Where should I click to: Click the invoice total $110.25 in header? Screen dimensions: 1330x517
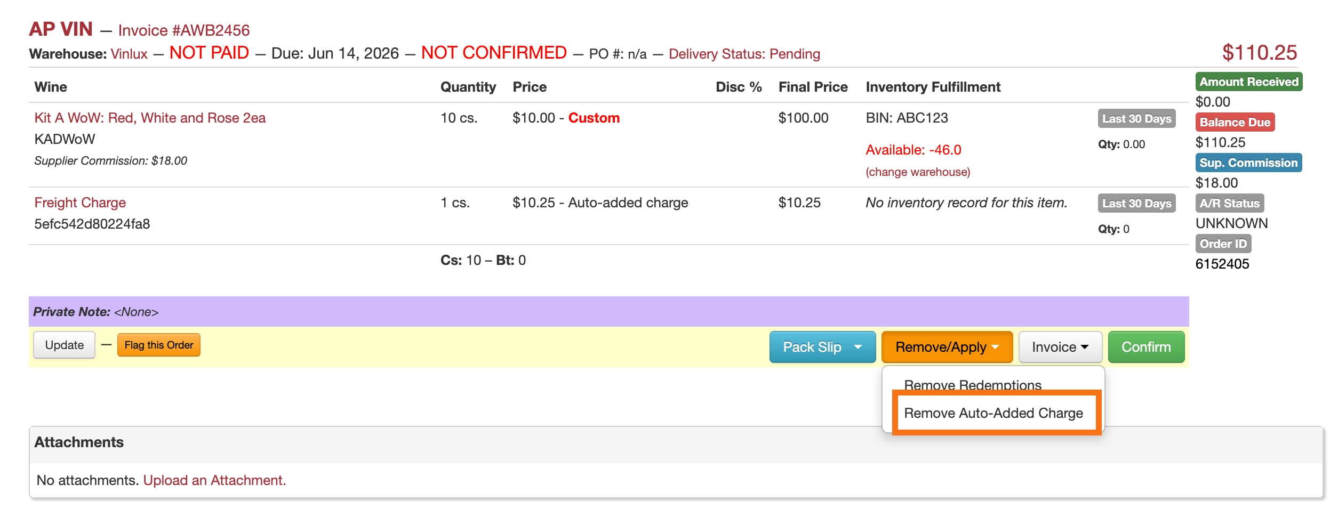click(1260, 53)
